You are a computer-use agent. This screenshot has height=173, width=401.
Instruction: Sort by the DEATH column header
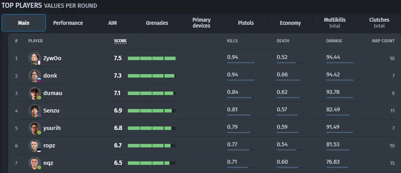click(283, 41)
